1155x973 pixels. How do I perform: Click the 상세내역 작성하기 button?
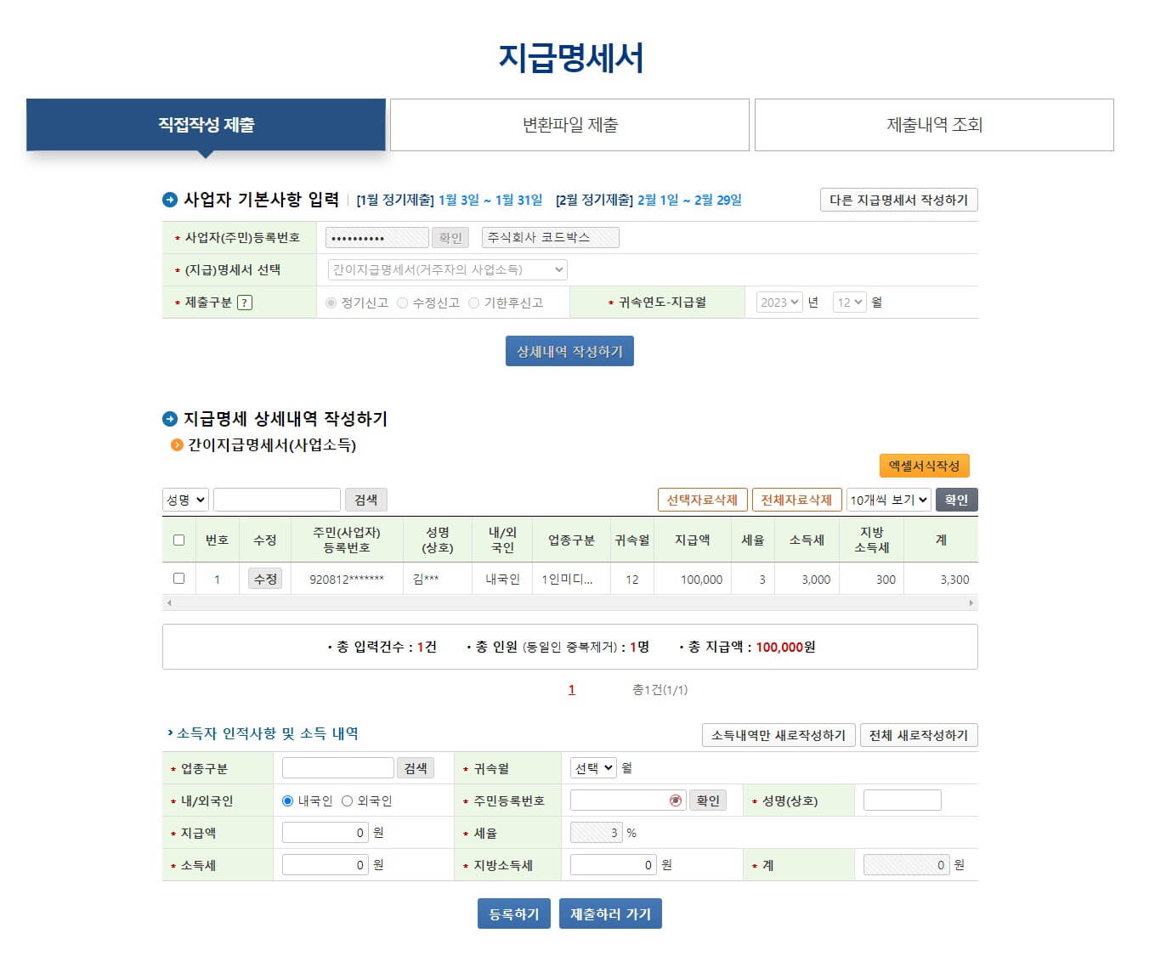569,350
